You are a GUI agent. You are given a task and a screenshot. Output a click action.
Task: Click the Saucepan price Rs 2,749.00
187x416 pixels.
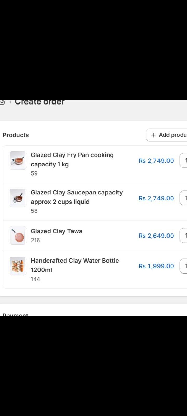point(156,198)
